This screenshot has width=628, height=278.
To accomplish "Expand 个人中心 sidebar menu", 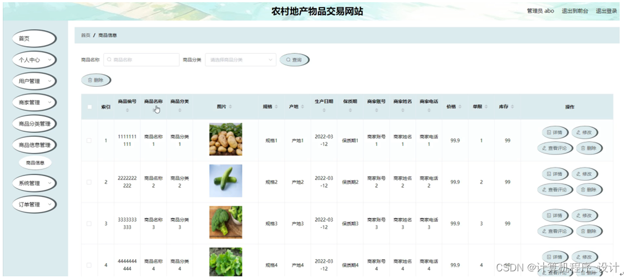I will pos(34,60).
